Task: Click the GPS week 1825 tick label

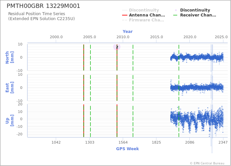Action: pos(156,142)
